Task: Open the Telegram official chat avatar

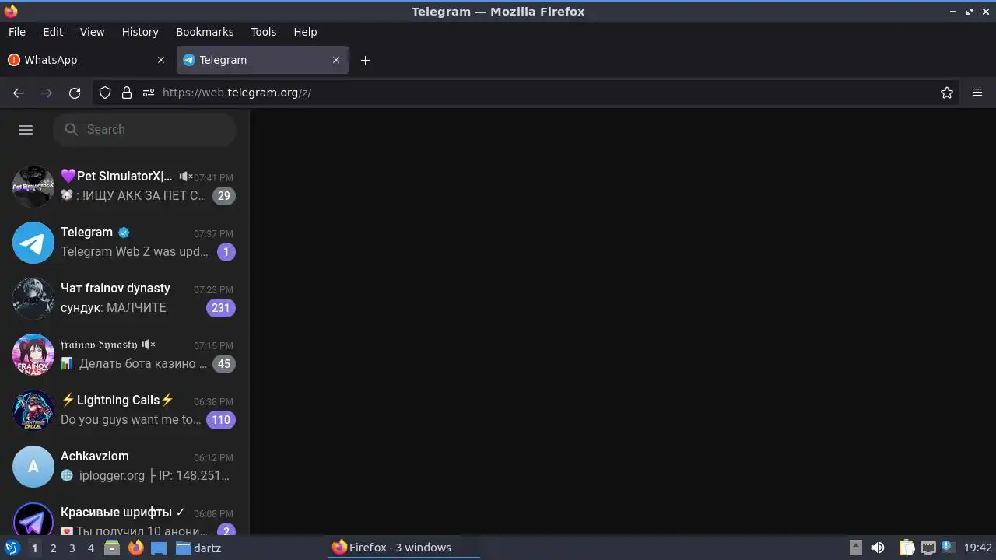Action: [33, 242]
